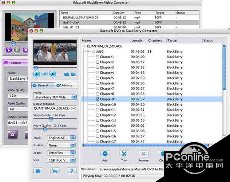Click the Length column header
Image resolution: width=230 pixels, height=182 pixels.
point(138,40)
